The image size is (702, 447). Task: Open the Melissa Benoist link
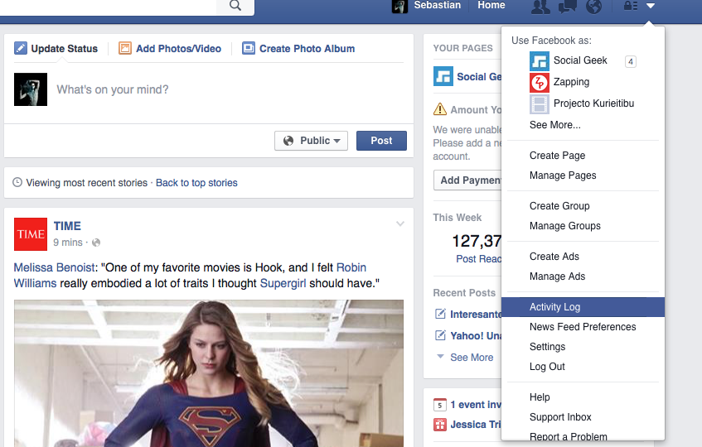tap(54, 267)
